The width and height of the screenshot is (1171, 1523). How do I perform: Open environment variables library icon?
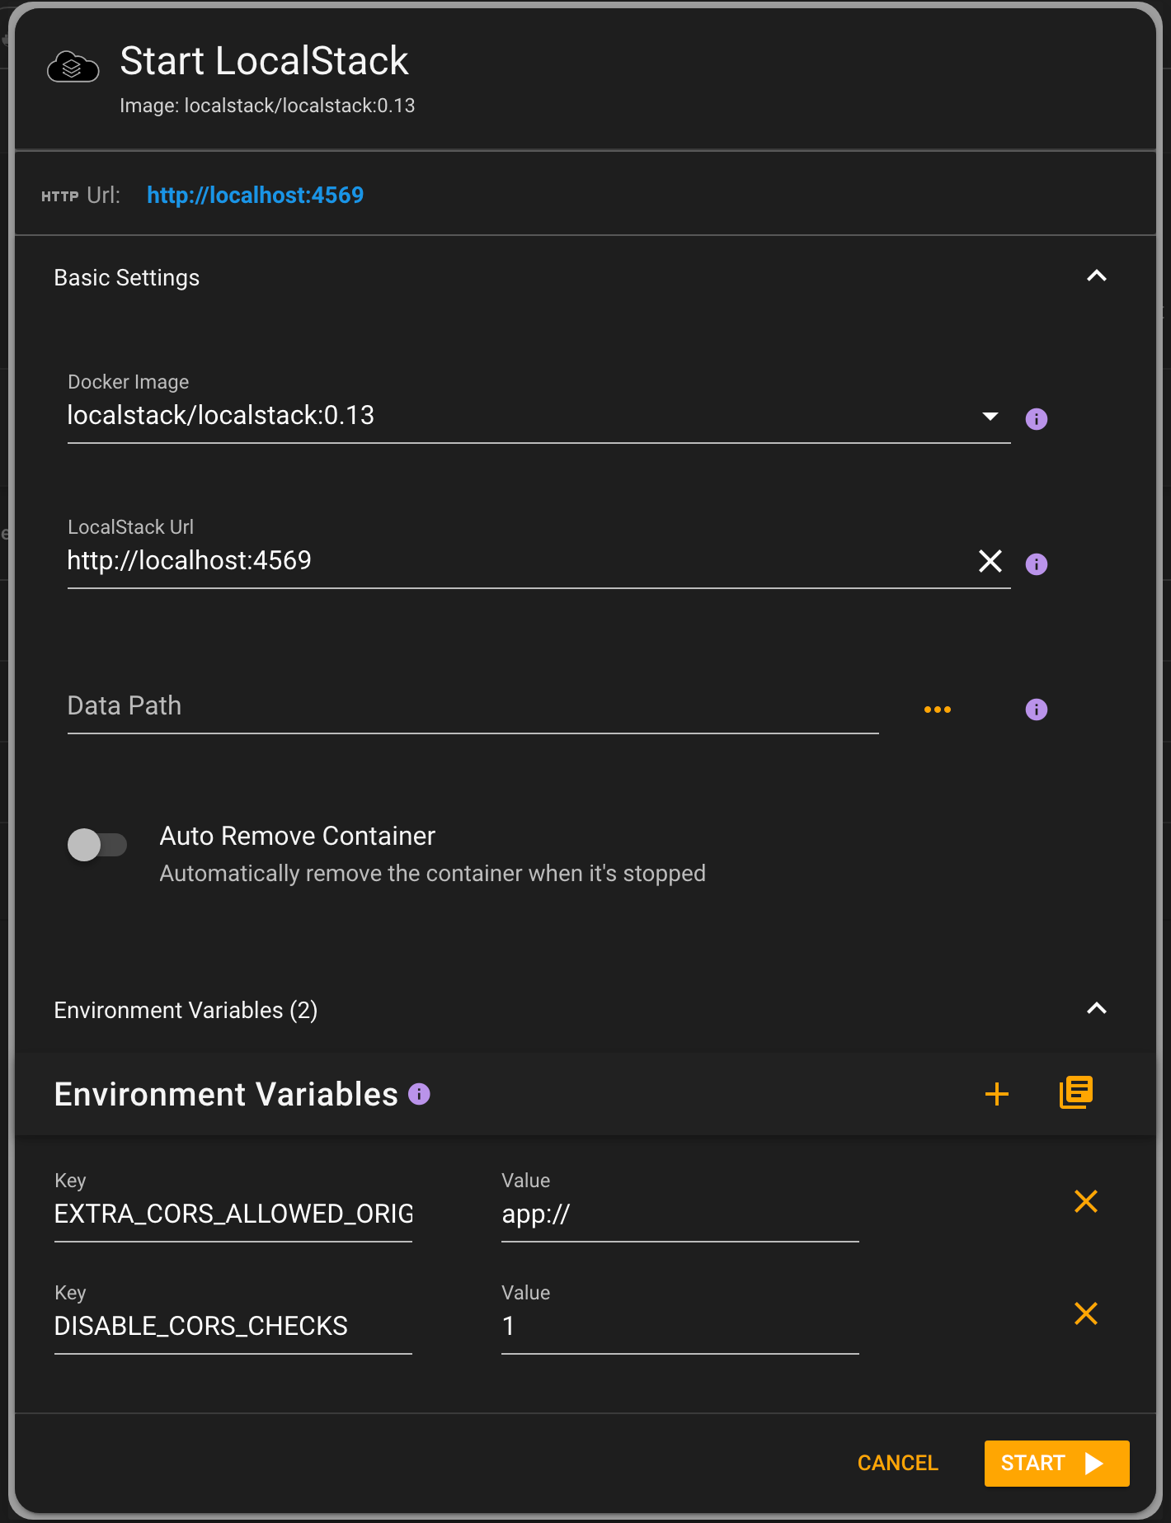pos(1076,1092)
